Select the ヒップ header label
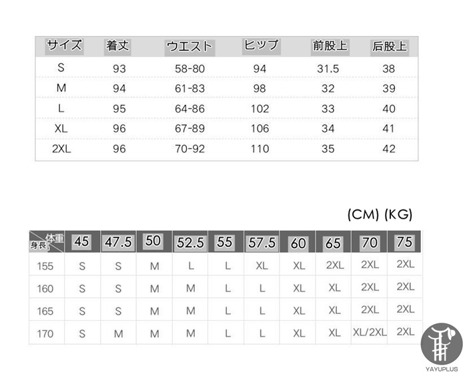This screenshot has height=372, width=467. click(x=260, y=46)
